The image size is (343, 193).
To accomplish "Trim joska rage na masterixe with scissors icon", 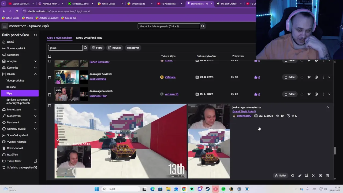I will (313, 176).
